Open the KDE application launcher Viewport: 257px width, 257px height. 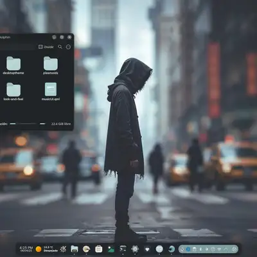click(x=63, y=249)
